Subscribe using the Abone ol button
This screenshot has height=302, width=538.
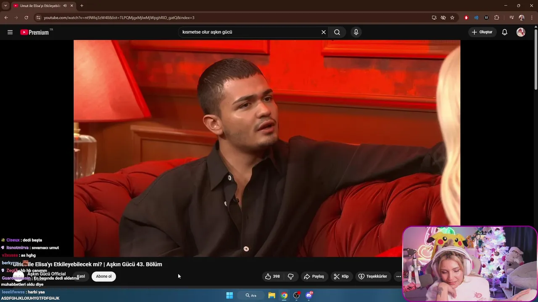coord(104,276)
